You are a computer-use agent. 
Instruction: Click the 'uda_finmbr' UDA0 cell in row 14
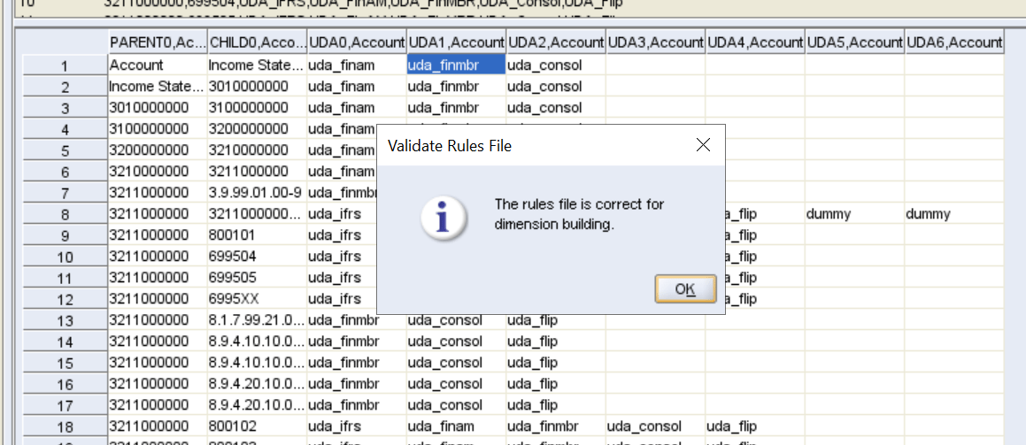pos(357,341)
